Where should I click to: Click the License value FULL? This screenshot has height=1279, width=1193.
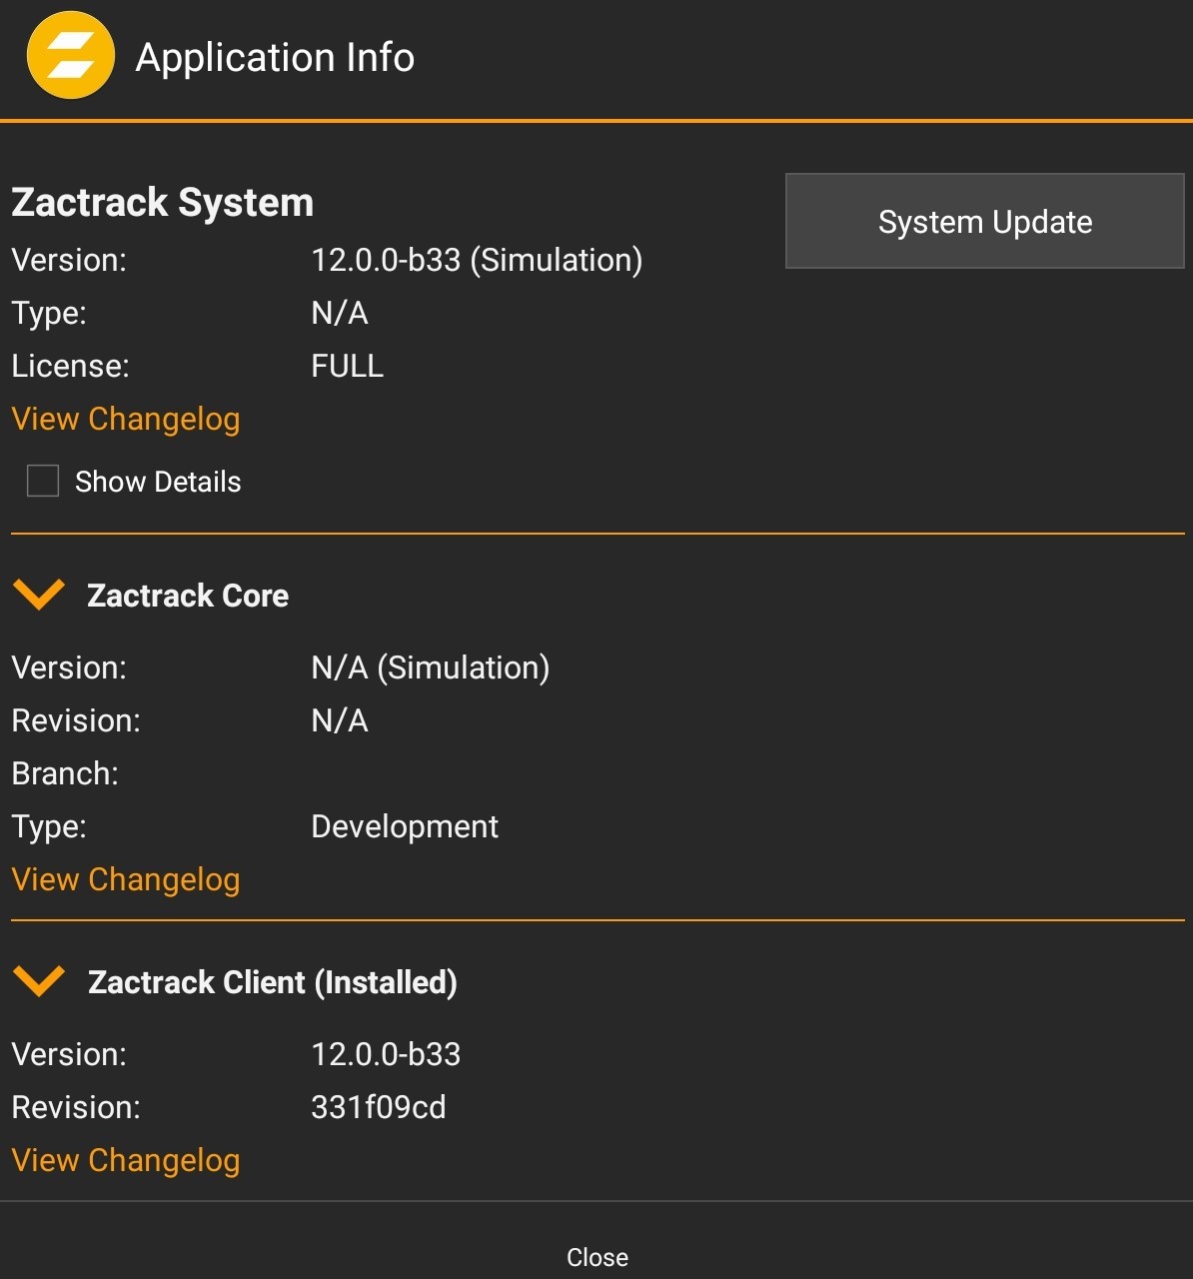pyautogui.click(x=347, y=366)
